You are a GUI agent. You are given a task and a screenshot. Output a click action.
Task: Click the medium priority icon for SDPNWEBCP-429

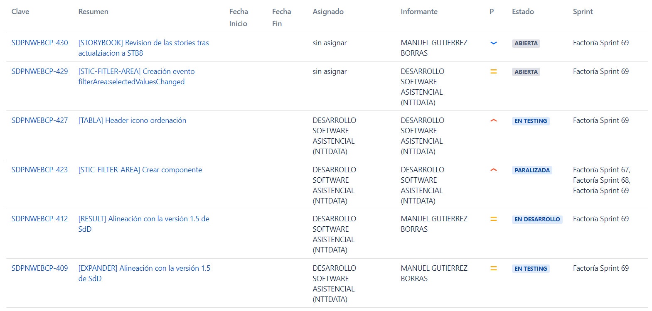(493, 71)
